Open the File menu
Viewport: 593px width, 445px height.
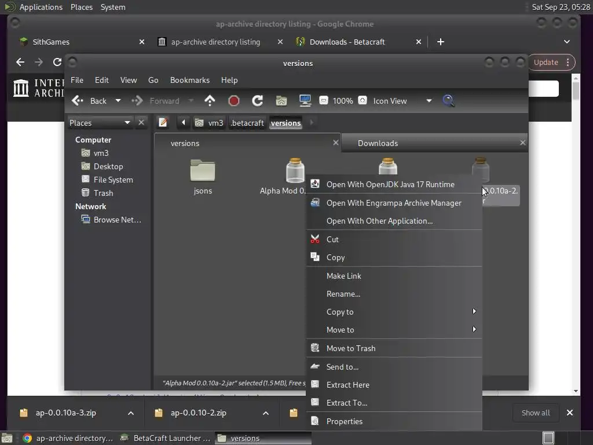[x=77, y=80]
